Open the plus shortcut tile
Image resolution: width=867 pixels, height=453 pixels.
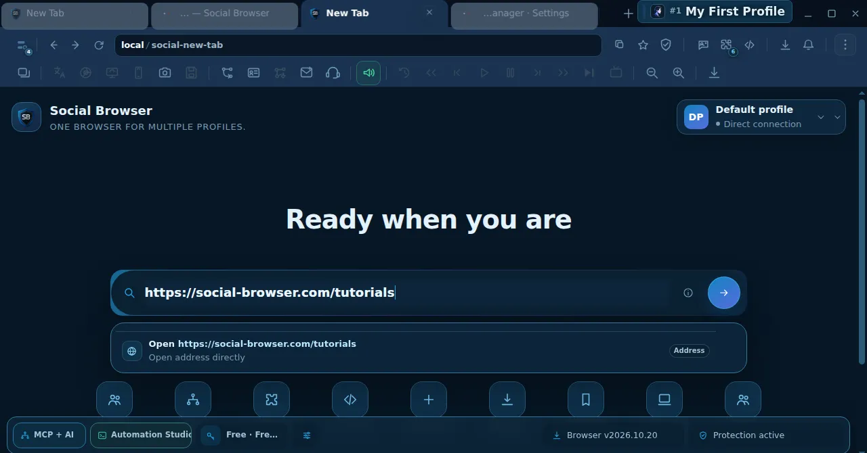(429, 400)
